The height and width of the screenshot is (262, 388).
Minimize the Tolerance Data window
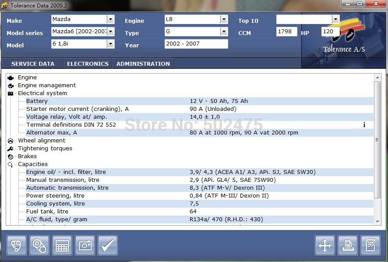tap(348, 4)
